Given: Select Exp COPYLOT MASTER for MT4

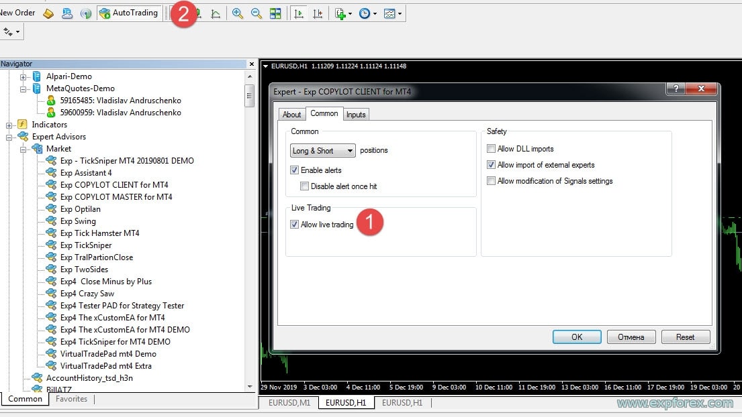Looking at the screenshot, I should click(116, 197).
